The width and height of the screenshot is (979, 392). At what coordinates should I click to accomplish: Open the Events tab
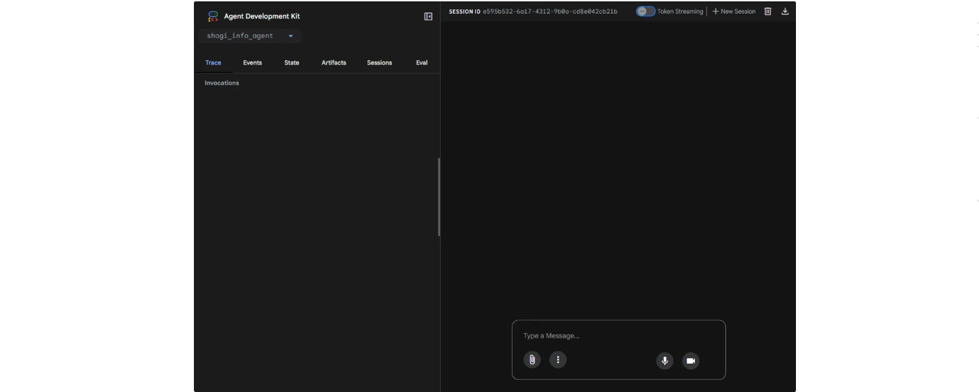pos(252,63)
